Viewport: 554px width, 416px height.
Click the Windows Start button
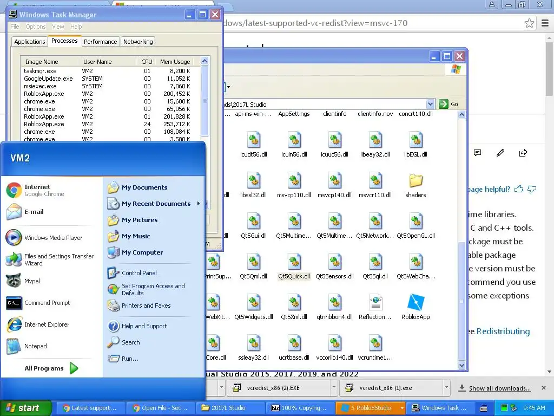point(25,408)
